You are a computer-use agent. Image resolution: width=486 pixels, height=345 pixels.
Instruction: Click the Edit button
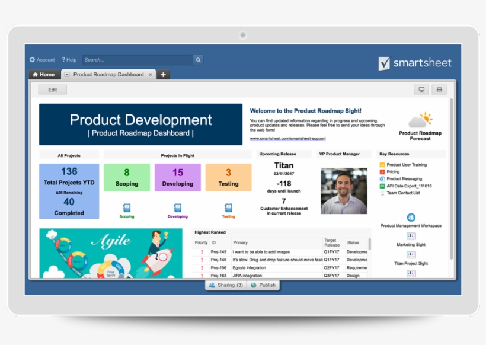tap(52, 90)
